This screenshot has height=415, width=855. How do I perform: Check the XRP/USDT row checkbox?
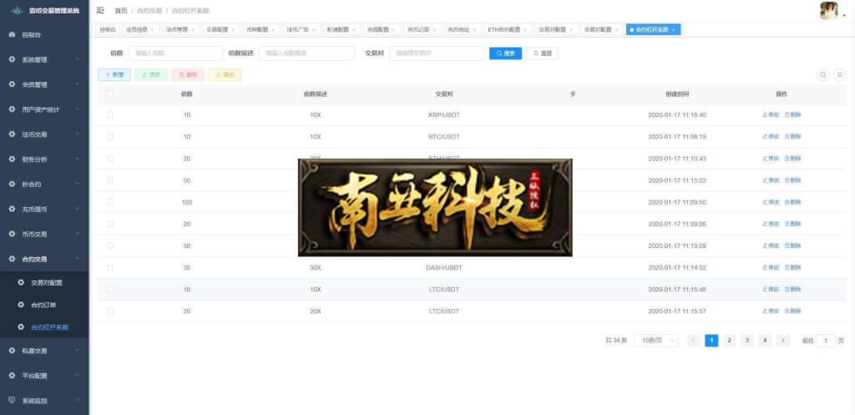coord(110,115)
